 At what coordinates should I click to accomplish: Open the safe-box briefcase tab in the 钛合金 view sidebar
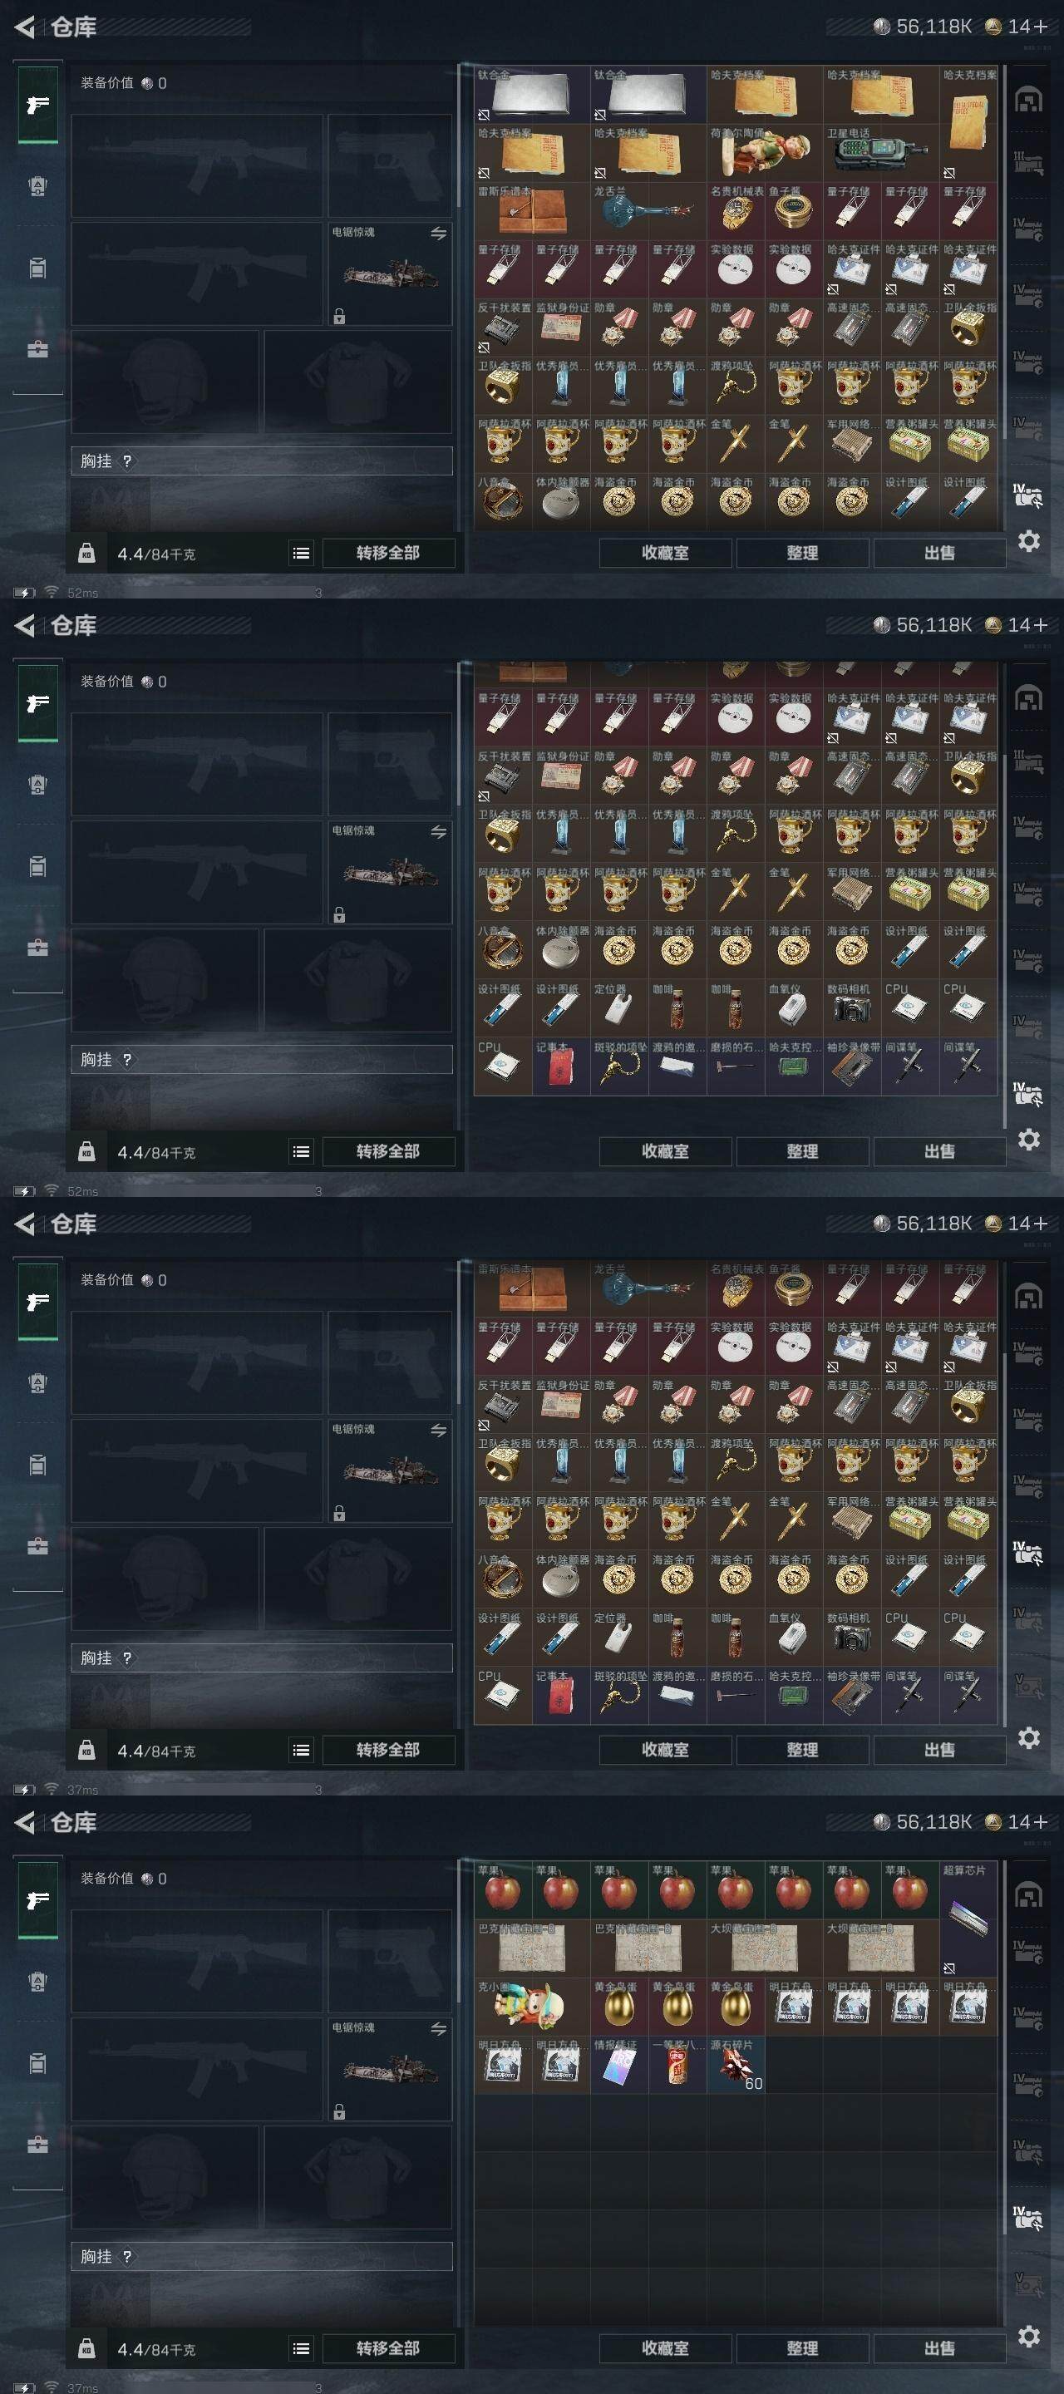[x=37, y=349]
